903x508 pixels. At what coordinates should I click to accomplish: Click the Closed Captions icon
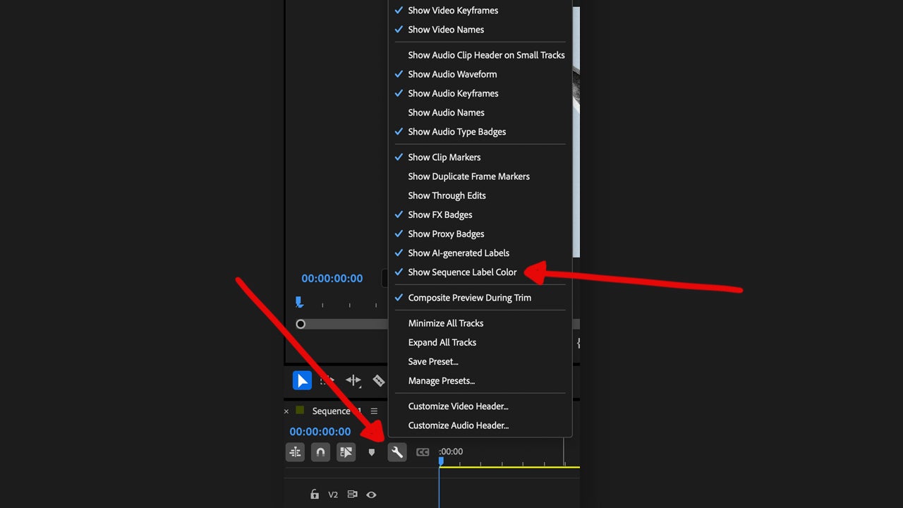(423, 452)
